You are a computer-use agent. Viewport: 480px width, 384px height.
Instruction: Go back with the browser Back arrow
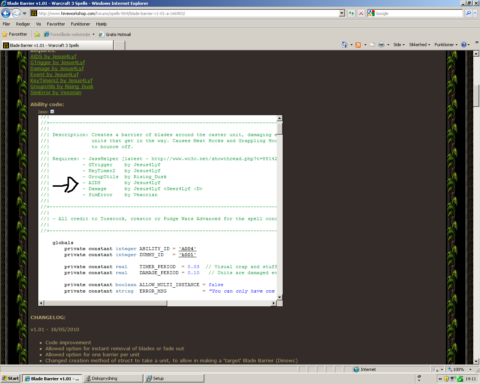coord(6,13)
